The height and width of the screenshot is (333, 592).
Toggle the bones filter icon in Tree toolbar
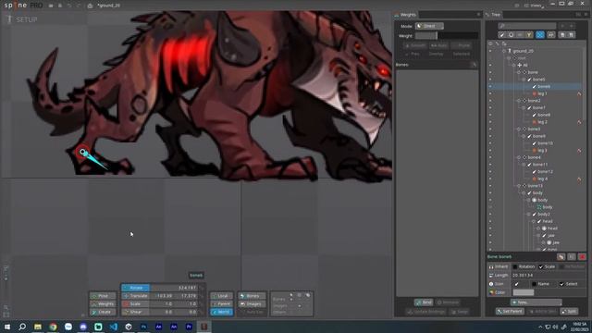502,35
